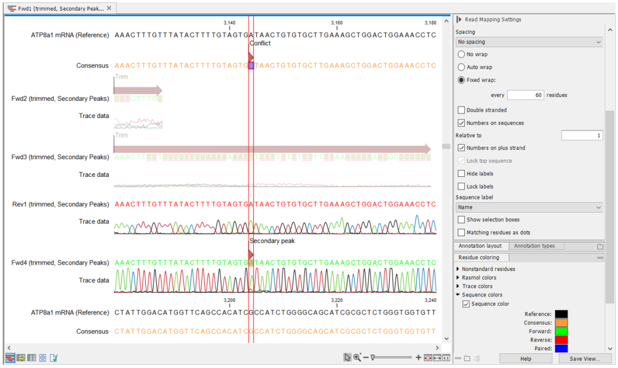Open the Sequence label Name dropdown
This screenshot has height=368, width=618.
pyautogui.click(x=529, y=207)
